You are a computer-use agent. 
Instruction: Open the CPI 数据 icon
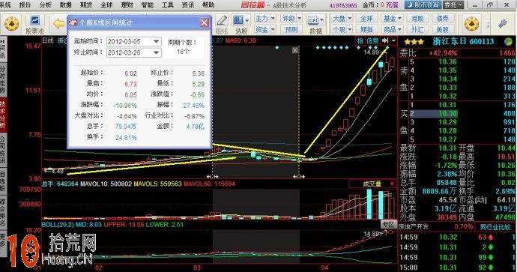coord(315,25)
